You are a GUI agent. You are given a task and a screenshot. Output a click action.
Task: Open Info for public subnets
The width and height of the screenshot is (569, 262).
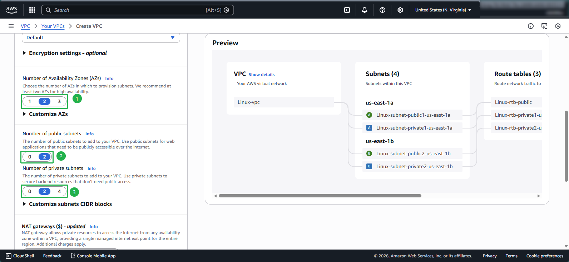[x=90, y=134]
